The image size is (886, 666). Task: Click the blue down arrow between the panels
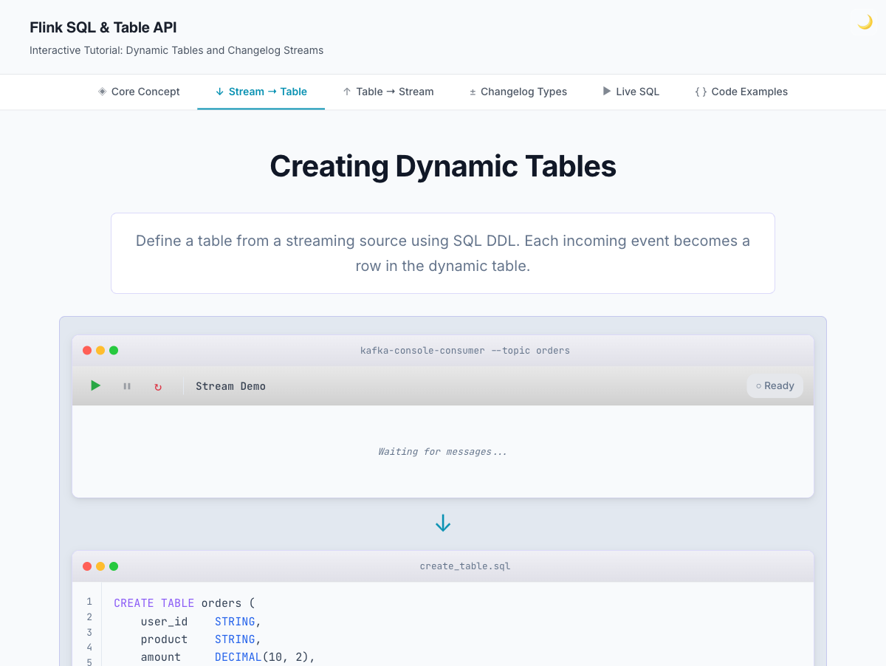443,523
